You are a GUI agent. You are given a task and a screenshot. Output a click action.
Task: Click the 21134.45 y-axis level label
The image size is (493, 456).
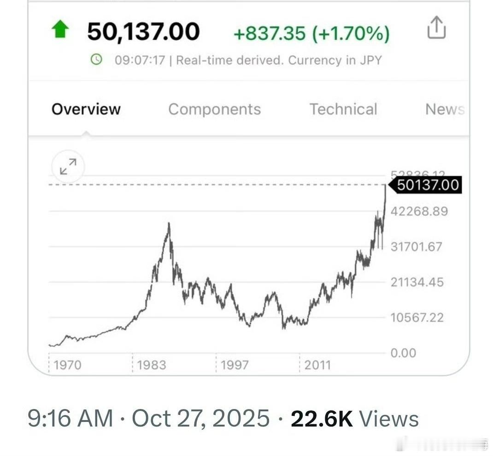tap(417, 282)
